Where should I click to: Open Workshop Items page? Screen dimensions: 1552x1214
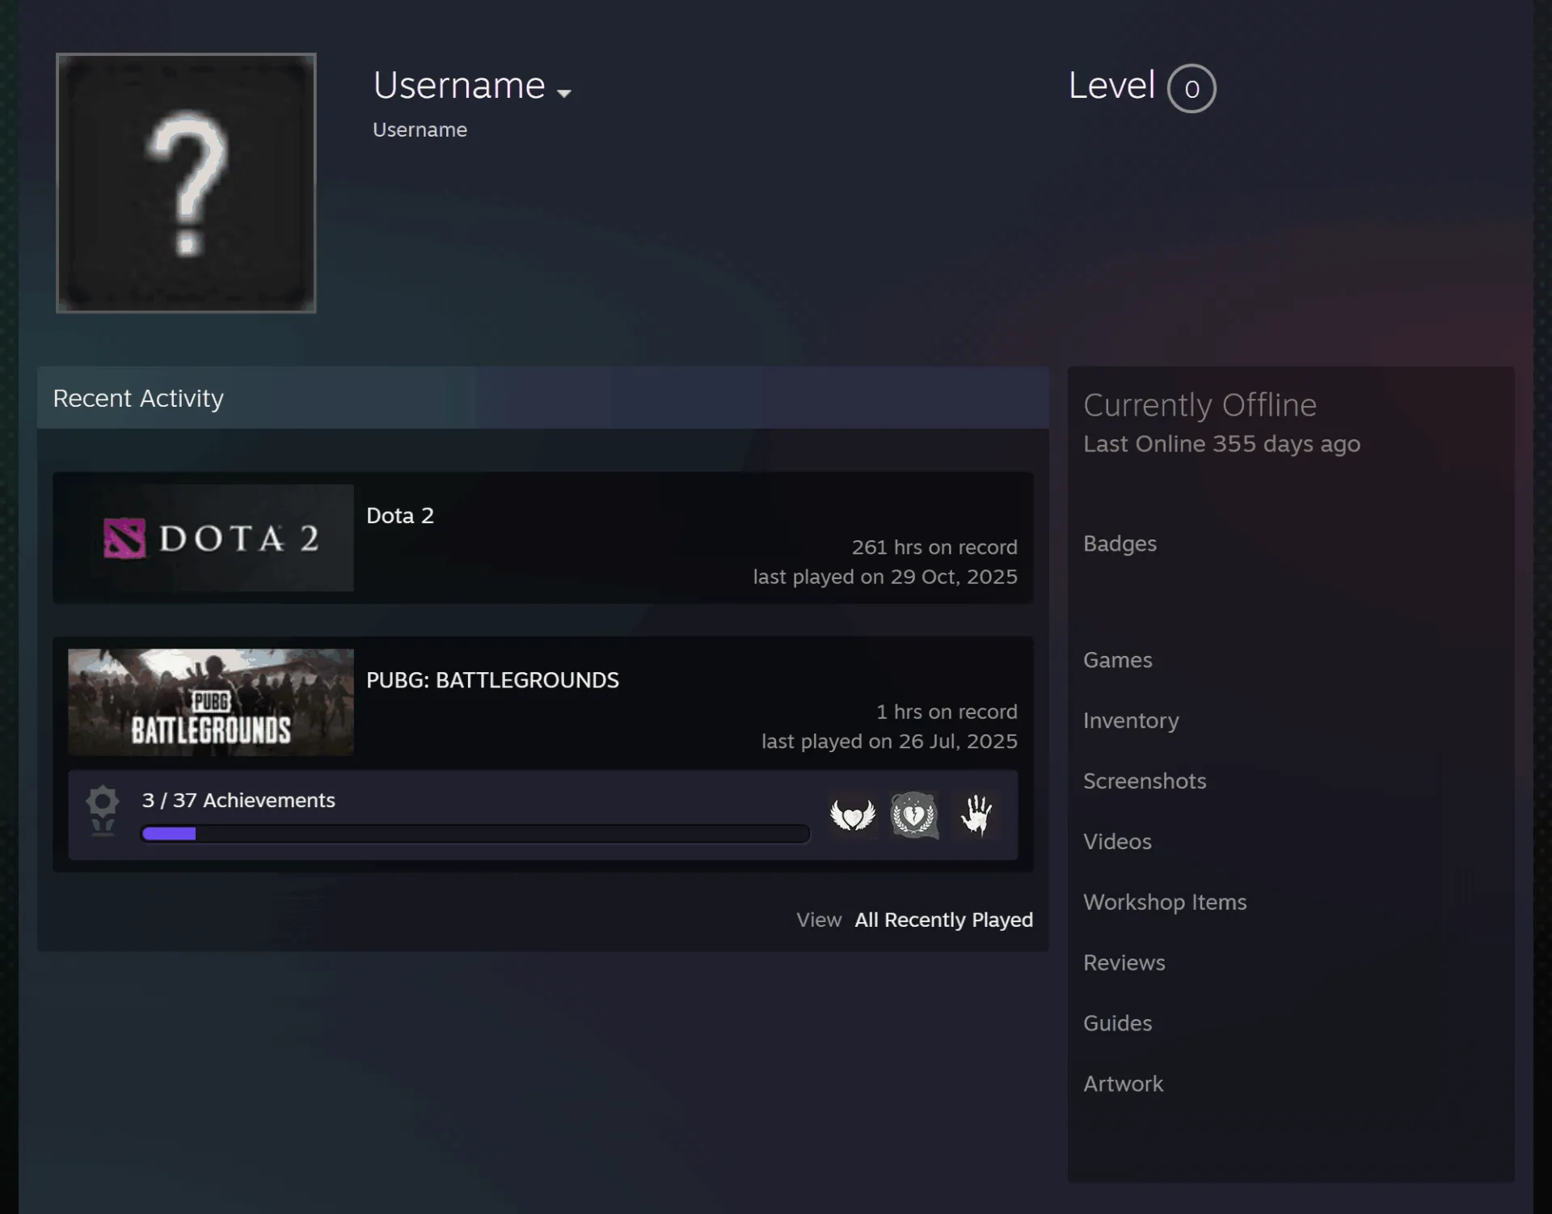point(1165,903)
